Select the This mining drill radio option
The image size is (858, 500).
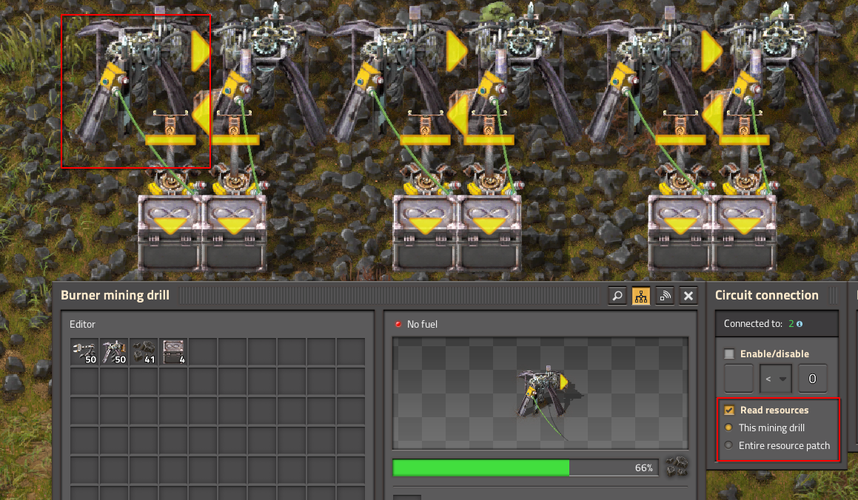(729, 428)
